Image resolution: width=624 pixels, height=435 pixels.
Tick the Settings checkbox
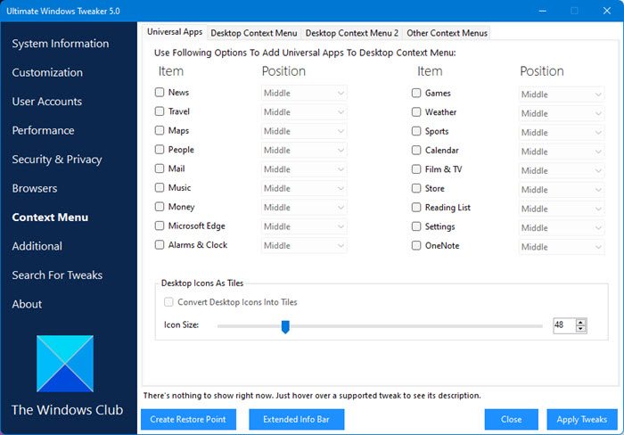[416, 226]
